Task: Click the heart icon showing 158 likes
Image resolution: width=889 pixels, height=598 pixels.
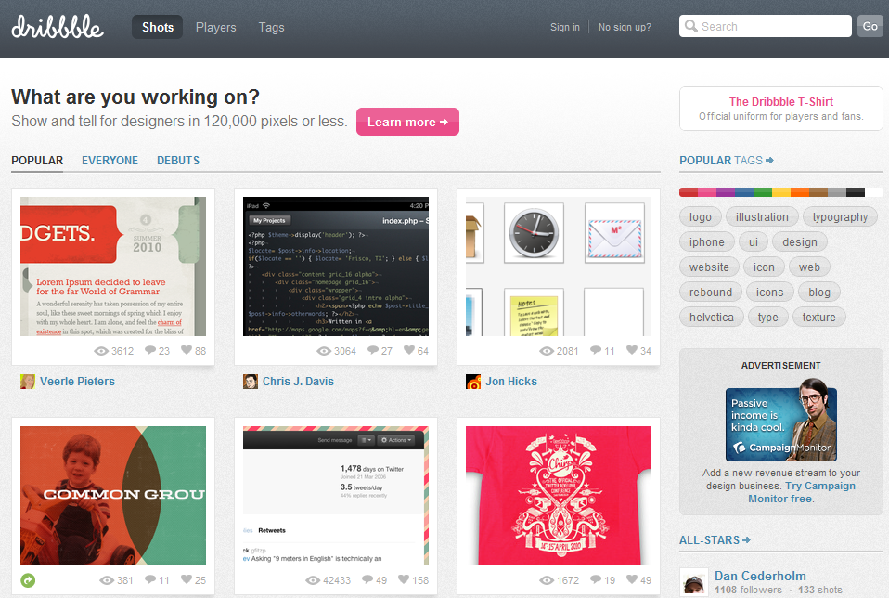Action: point(404,579)
